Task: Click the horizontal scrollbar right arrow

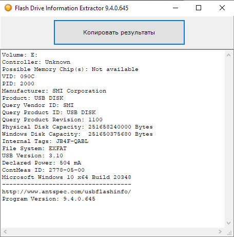Action: pos(220,232)
